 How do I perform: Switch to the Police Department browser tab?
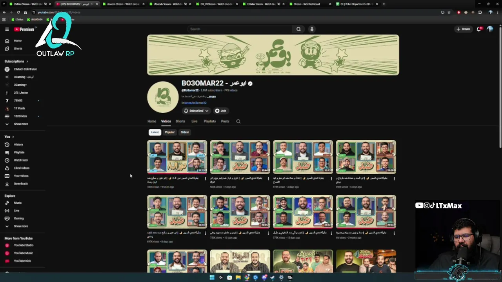[x=356, y=4]
